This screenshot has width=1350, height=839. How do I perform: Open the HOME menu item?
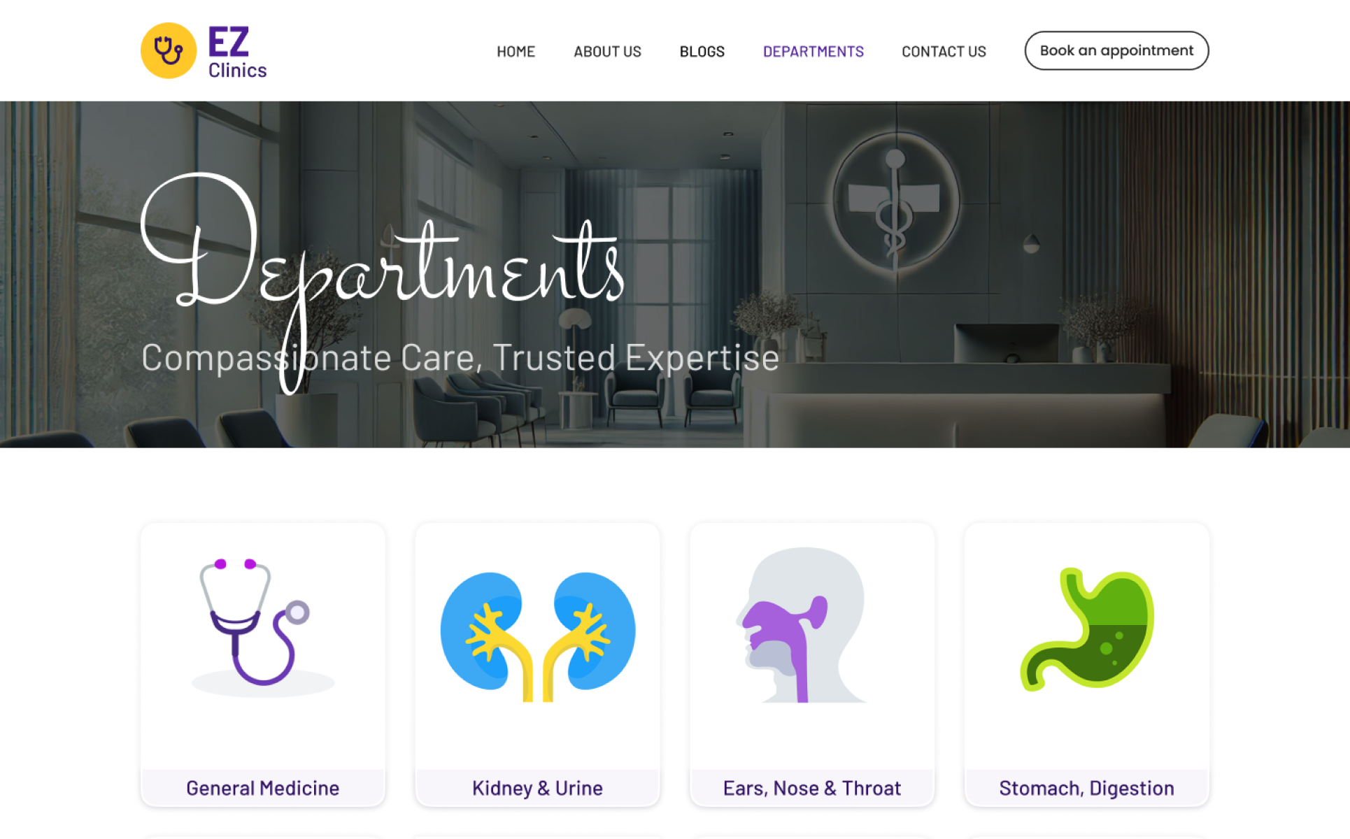[x=516, y=51]
